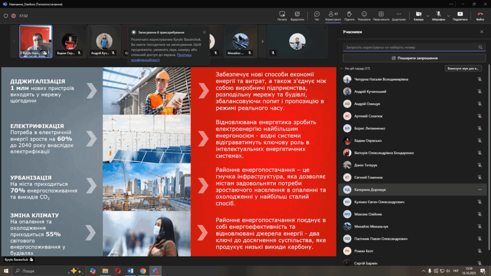Click the Відкріпити pop-out icon
491x276 pixels.
click(x=297, y=15)
